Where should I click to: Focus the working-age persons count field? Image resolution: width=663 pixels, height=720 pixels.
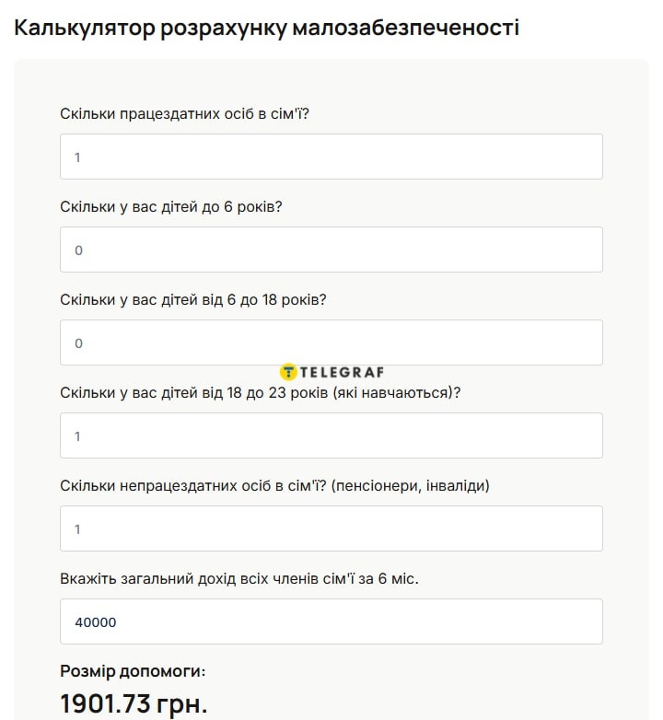[331, 157]
